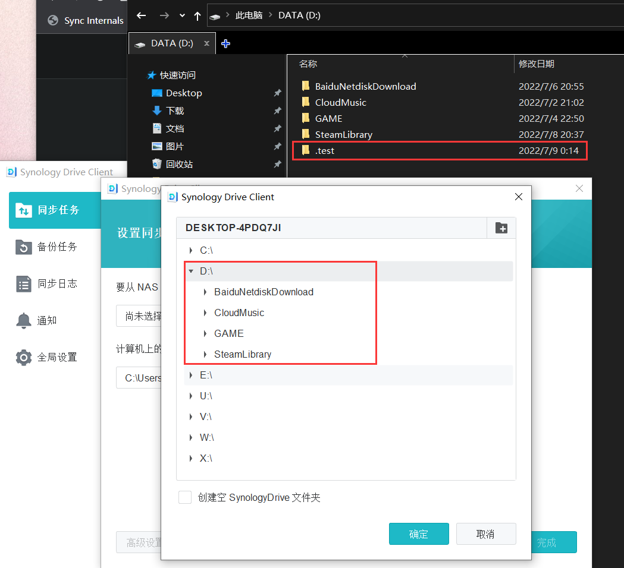Click DATA (D:) breadcrumb in address bar

[299, 15]
